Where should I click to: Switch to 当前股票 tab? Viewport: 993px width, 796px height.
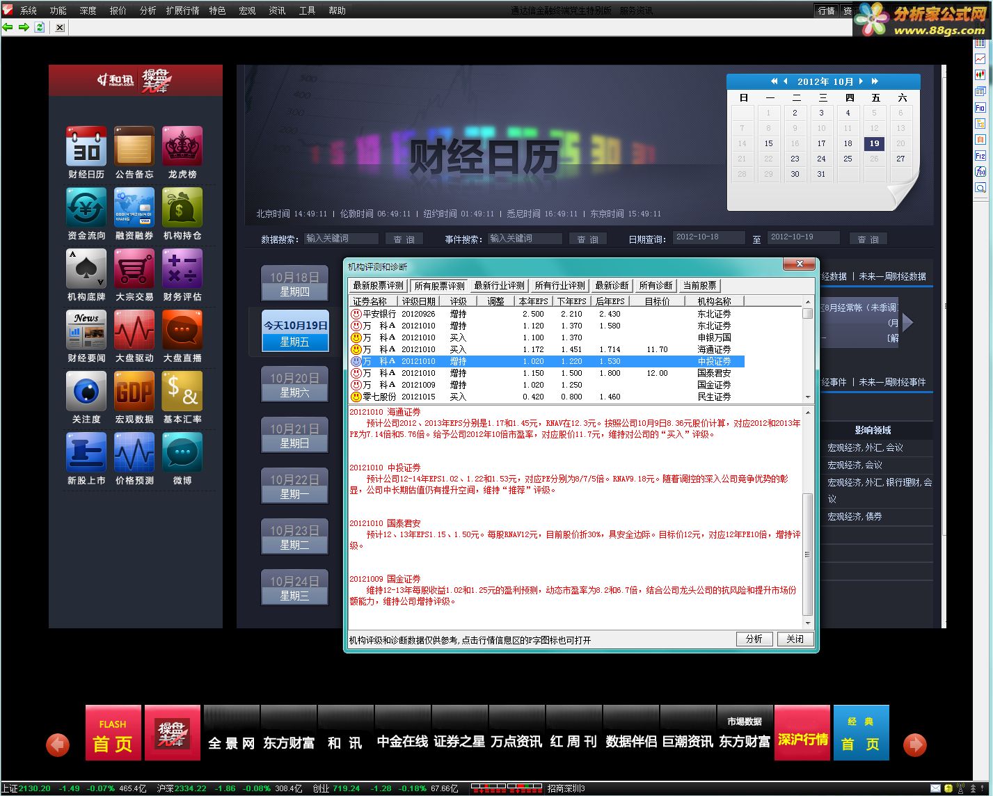coord(699,285)
